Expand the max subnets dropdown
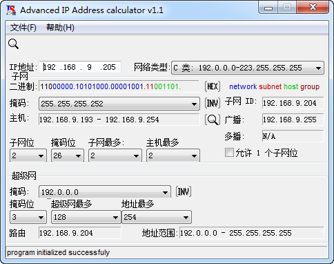334x264 pixels. click(x=115, y=155)
